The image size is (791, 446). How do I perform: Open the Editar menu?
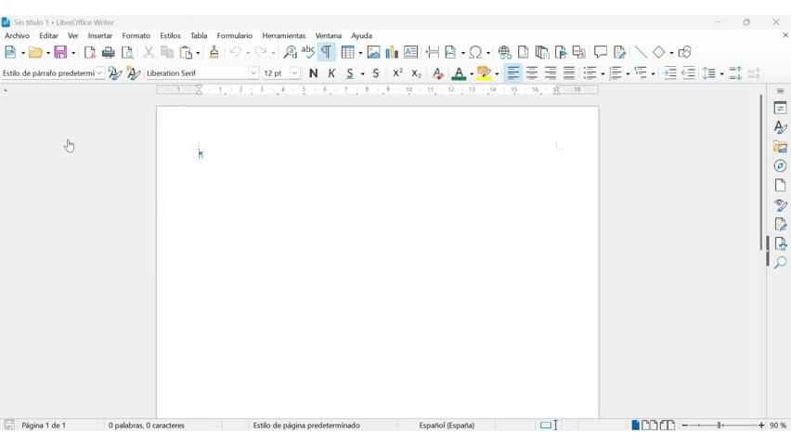pyautogui.click(x=48, y=36)
